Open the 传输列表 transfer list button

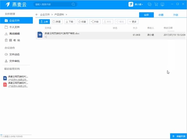coord(179,136)
